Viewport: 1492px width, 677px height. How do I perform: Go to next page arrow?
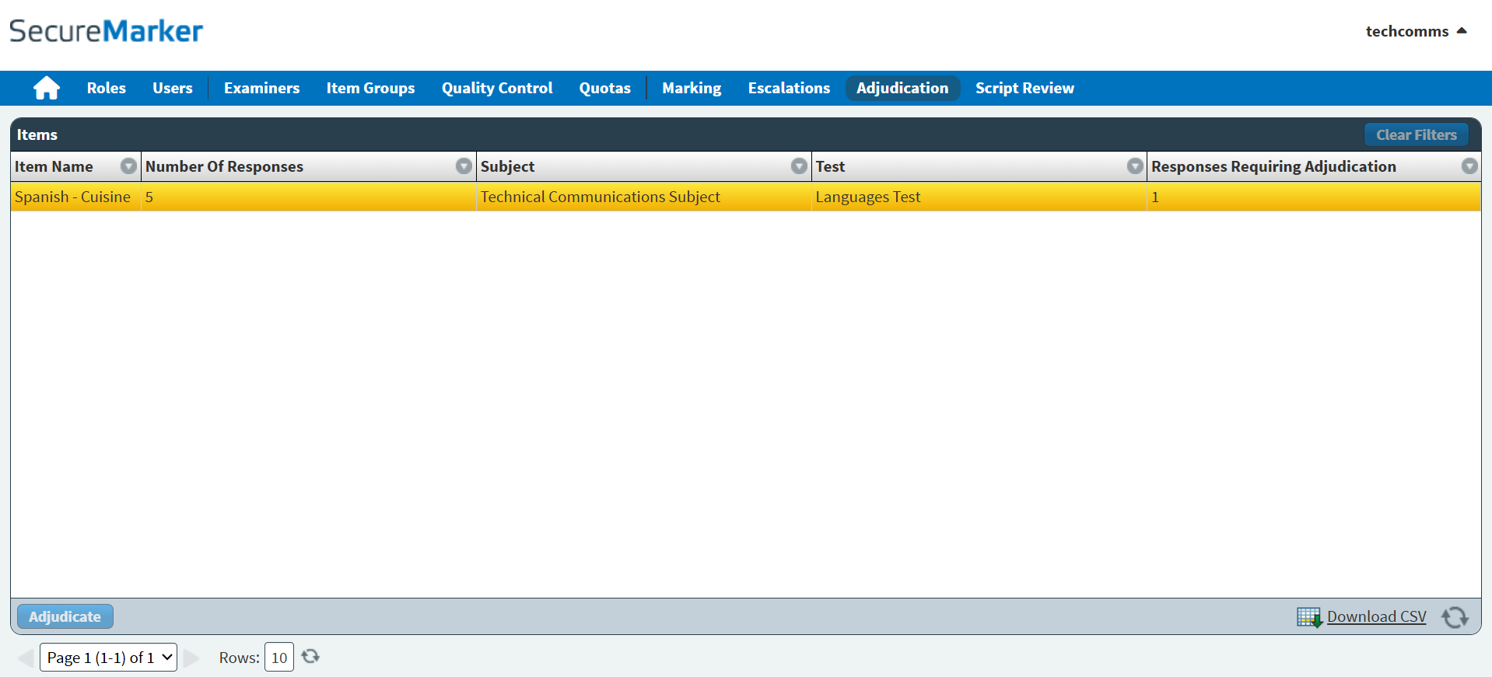tap(191, 658)
